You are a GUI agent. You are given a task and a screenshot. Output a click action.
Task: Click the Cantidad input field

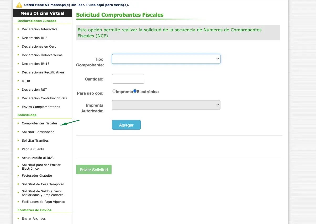128,79
